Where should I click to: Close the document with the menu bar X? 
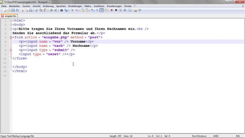click(x=243, y=6)
